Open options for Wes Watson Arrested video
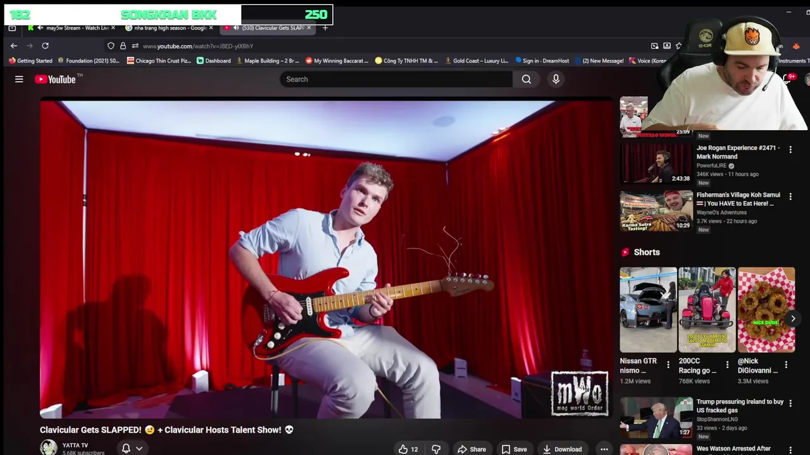 point(790,450)
